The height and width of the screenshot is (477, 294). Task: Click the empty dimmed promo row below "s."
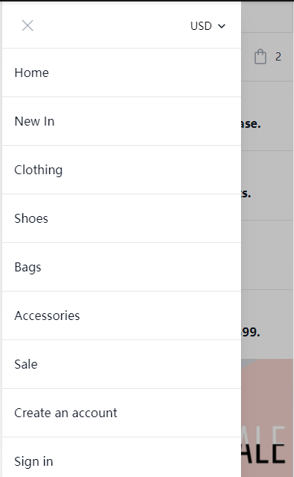pyautogui.click(x=267, y=255)
